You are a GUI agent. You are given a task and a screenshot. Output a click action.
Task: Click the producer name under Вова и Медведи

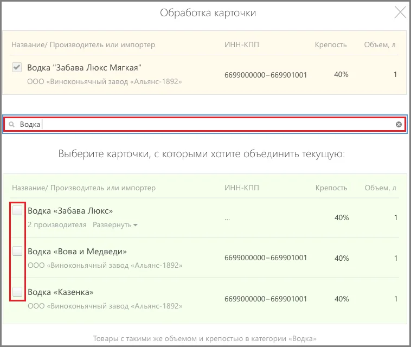pyautogui.click(x=105, y=266)
